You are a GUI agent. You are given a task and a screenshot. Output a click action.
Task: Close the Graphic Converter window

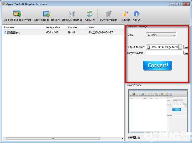click(187, 4)
